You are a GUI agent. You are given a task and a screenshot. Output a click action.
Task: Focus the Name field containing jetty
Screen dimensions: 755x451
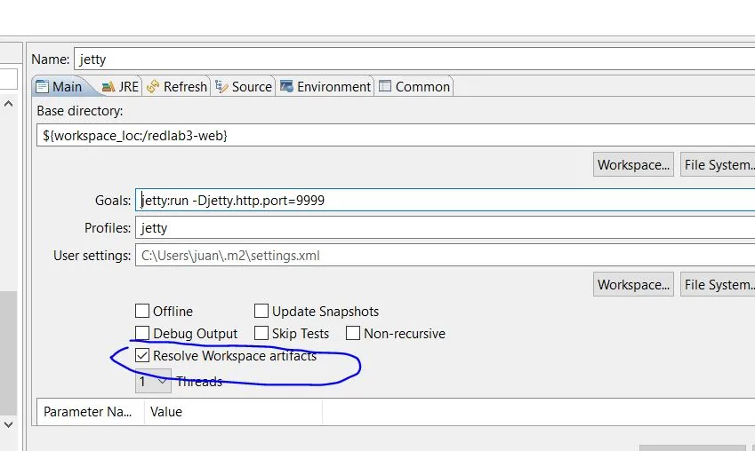tap(414, 59)
